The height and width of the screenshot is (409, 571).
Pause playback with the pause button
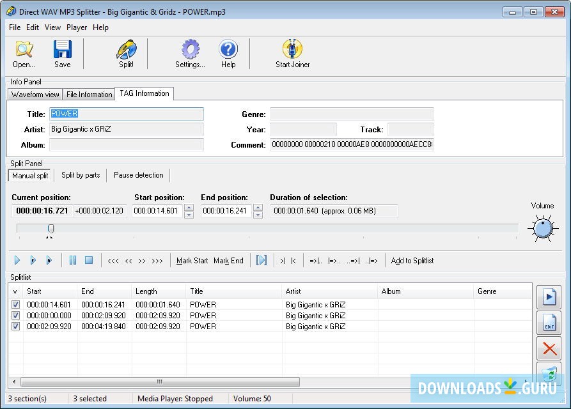73,260
